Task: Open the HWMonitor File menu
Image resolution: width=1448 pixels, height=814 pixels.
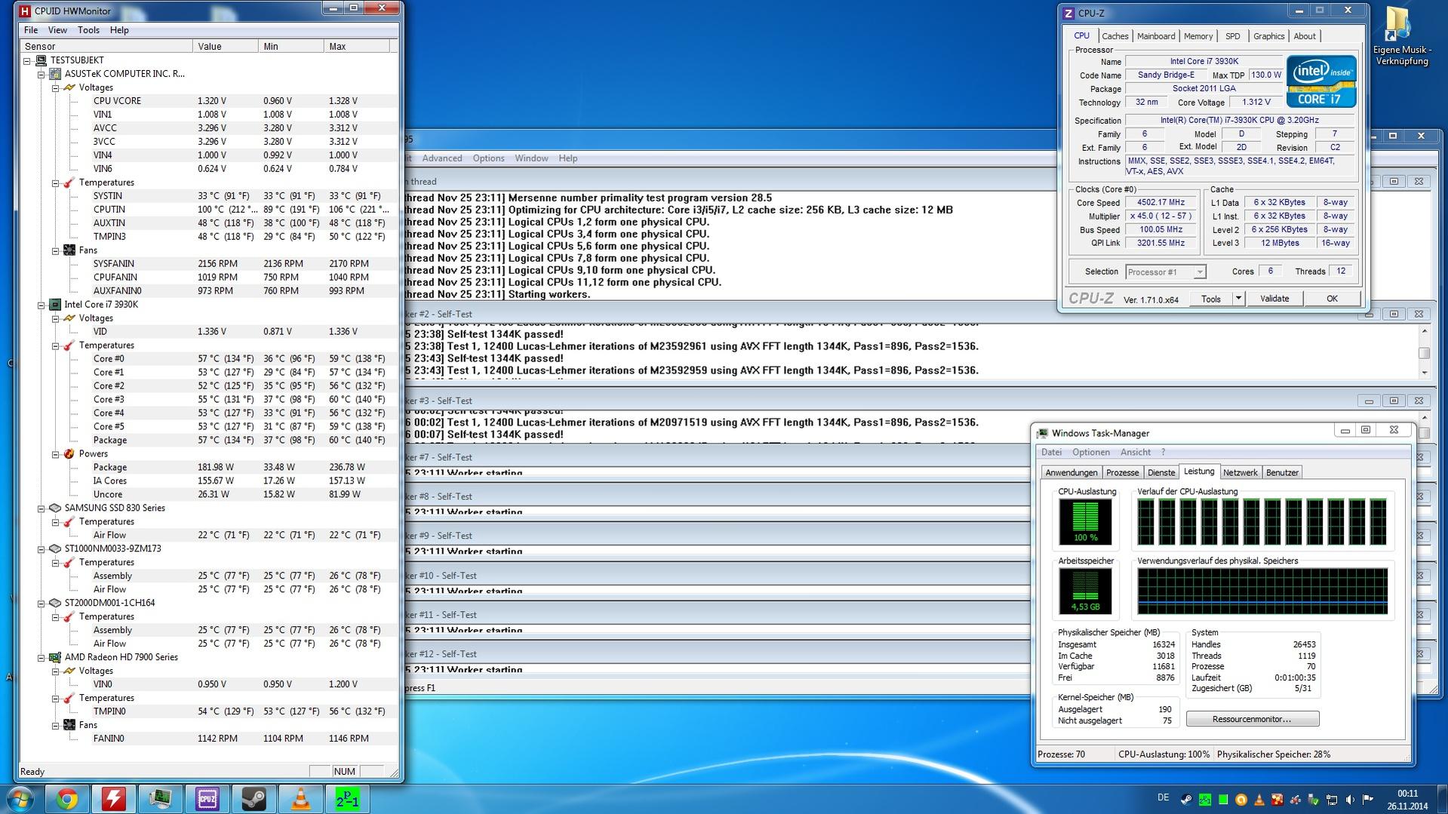Action: pos(31,30)
